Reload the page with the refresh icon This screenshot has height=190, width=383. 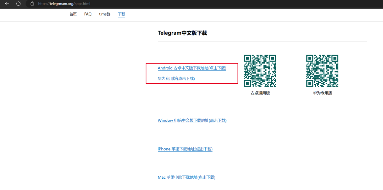pyautogui.click(x=18, y=4)
